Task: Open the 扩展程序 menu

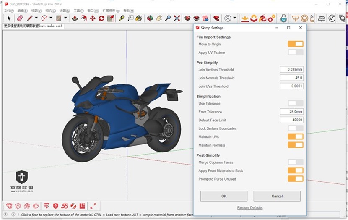Action: (111, 10)
